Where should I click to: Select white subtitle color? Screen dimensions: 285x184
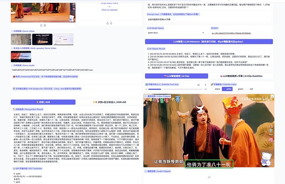coord(227,89)
